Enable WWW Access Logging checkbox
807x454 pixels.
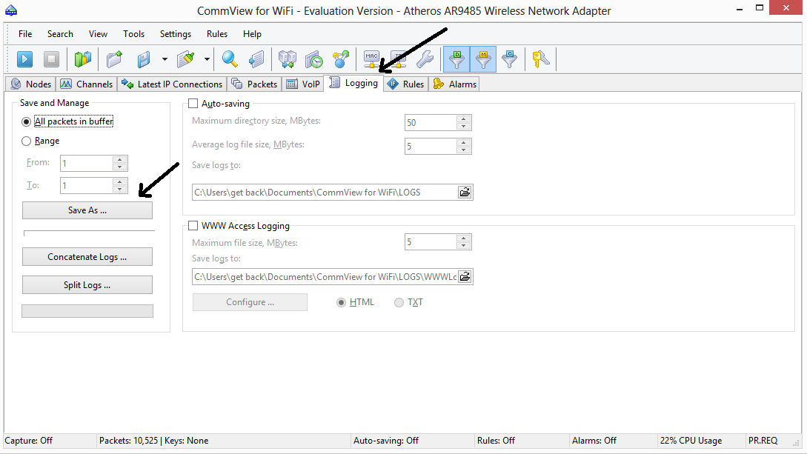193,226
